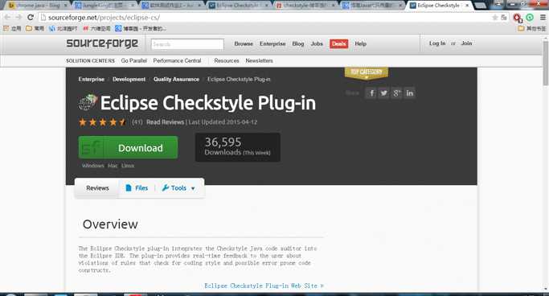The height and width of the screenshot is (296, 549).
Task: Open Eclipse Checkstyle Plug-in Web Site link
Action: coord(264,286)
